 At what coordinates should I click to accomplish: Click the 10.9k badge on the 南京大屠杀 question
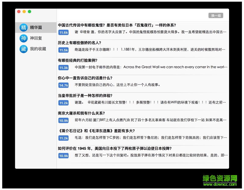point(63,120)
